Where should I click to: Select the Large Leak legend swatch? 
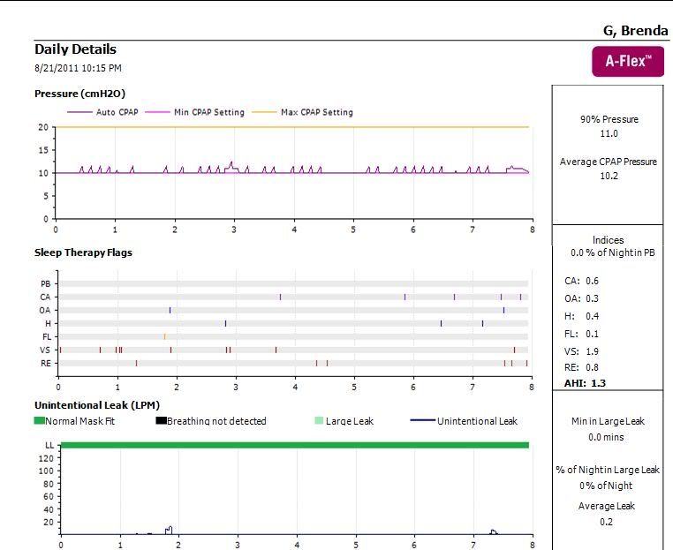[x=319, y=421]
